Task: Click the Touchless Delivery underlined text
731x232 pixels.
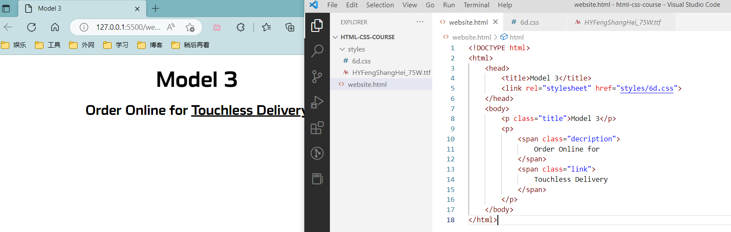Action: point(248,110)
